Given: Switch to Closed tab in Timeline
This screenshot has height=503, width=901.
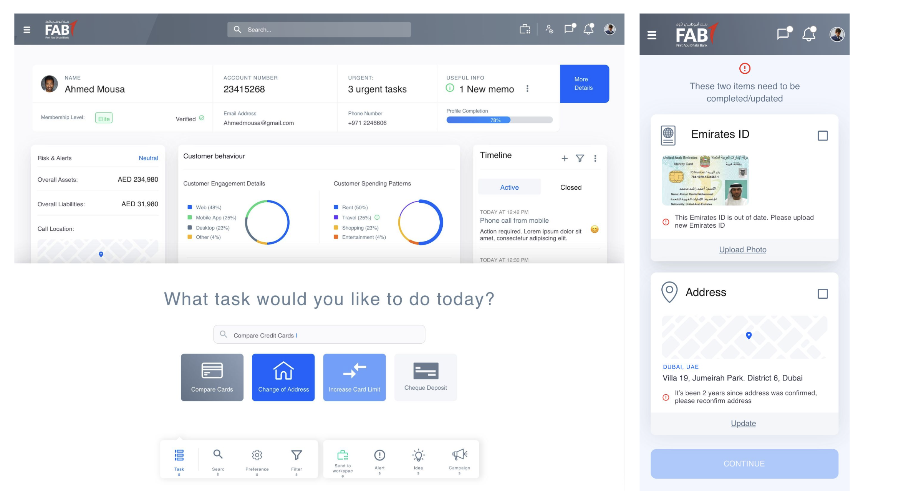Looking at the screenshot, I should coord(571,187).
